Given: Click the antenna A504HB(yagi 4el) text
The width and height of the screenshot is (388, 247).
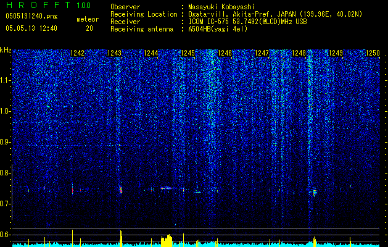Looking at the screenshot, I should [x=218, y=29].
